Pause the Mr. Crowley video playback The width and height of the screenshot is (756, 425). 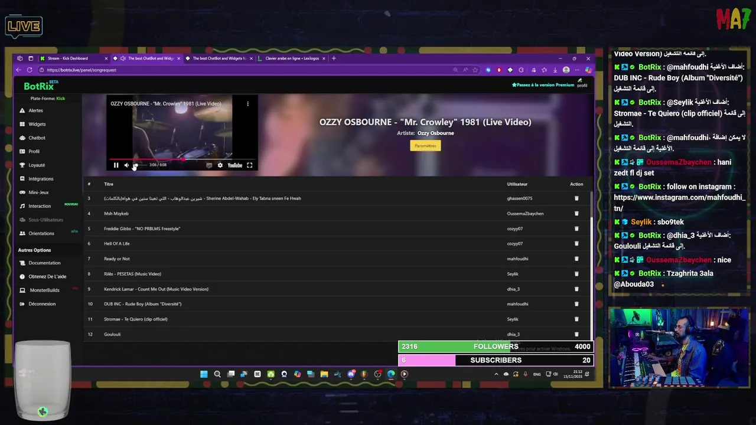pos(116,165)
